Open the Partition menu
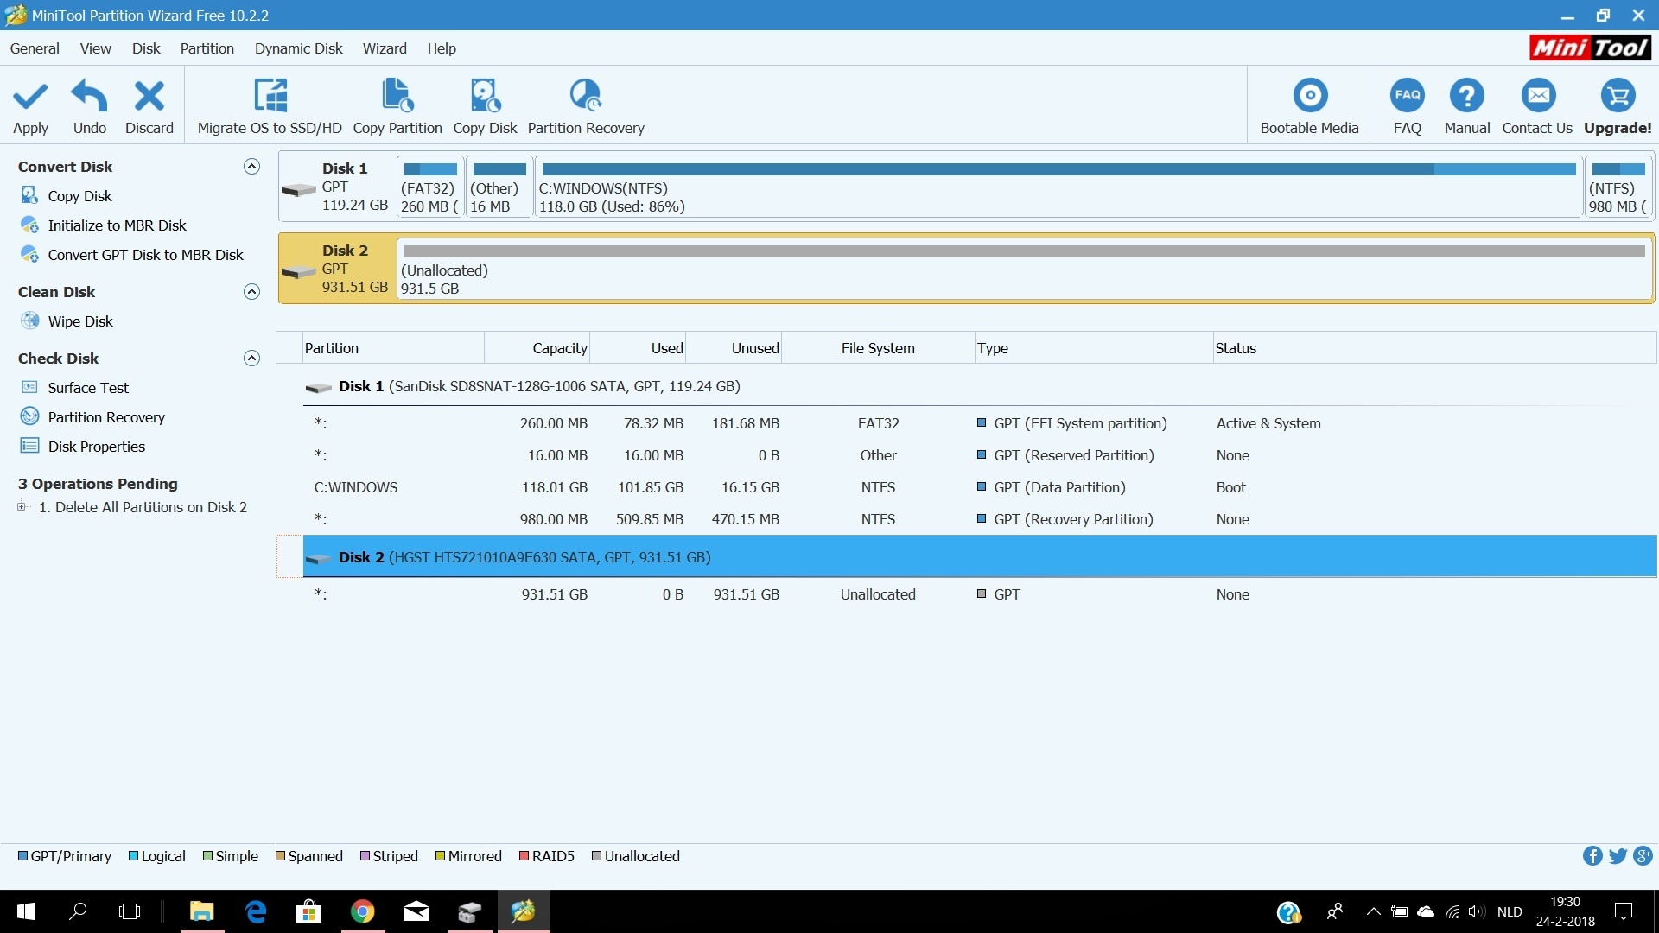1659x933 pixels. coord(207,48)
